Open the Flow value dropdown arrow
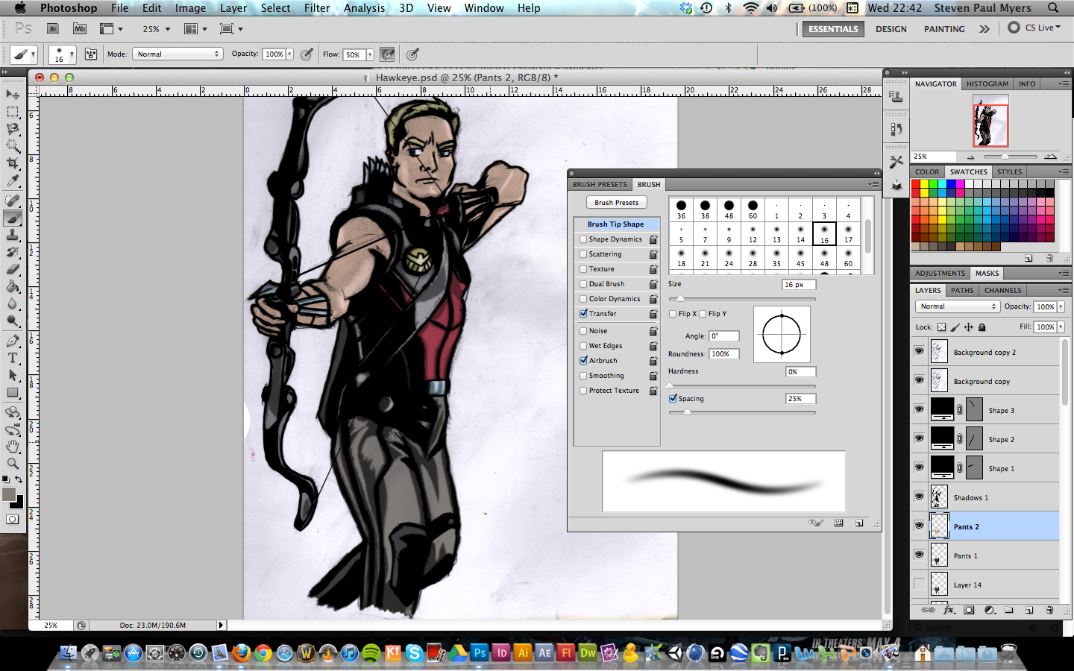Screen dimensions: 1074x671 (x=370, y=54)
